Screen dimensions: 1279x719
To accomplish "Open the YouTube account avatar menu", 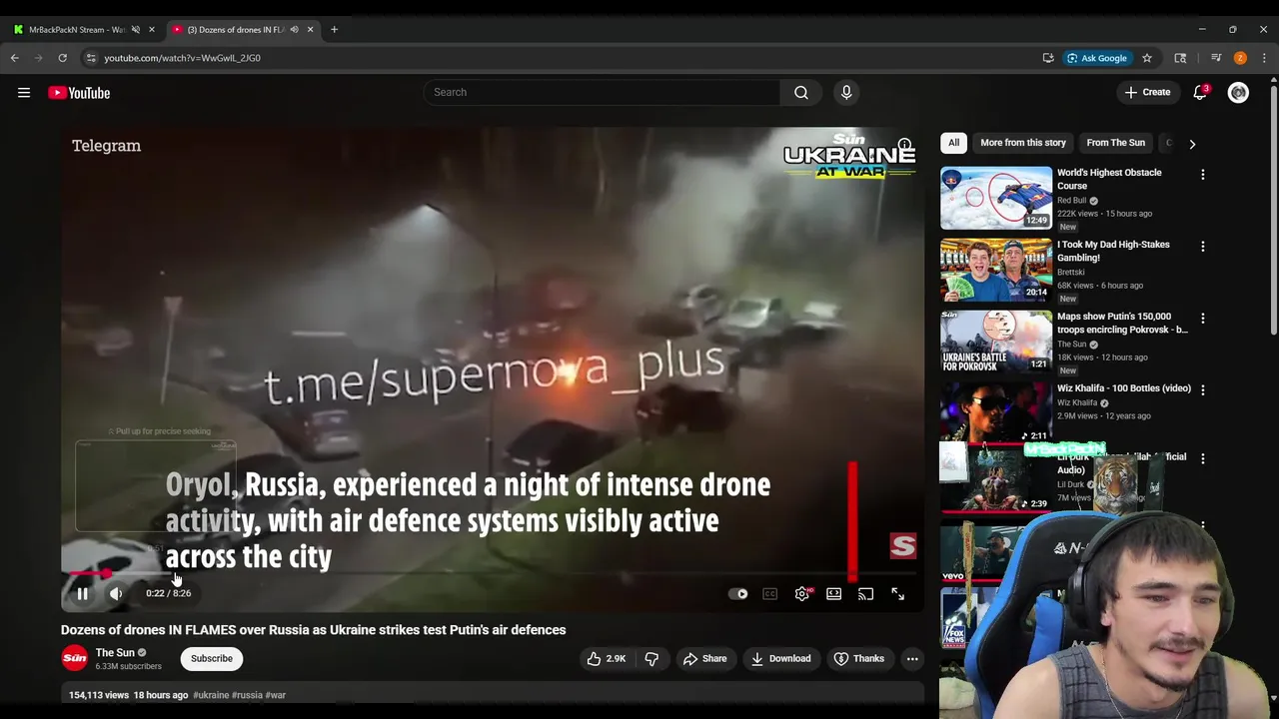I will pyautogui.click(x=1238, y=93).
